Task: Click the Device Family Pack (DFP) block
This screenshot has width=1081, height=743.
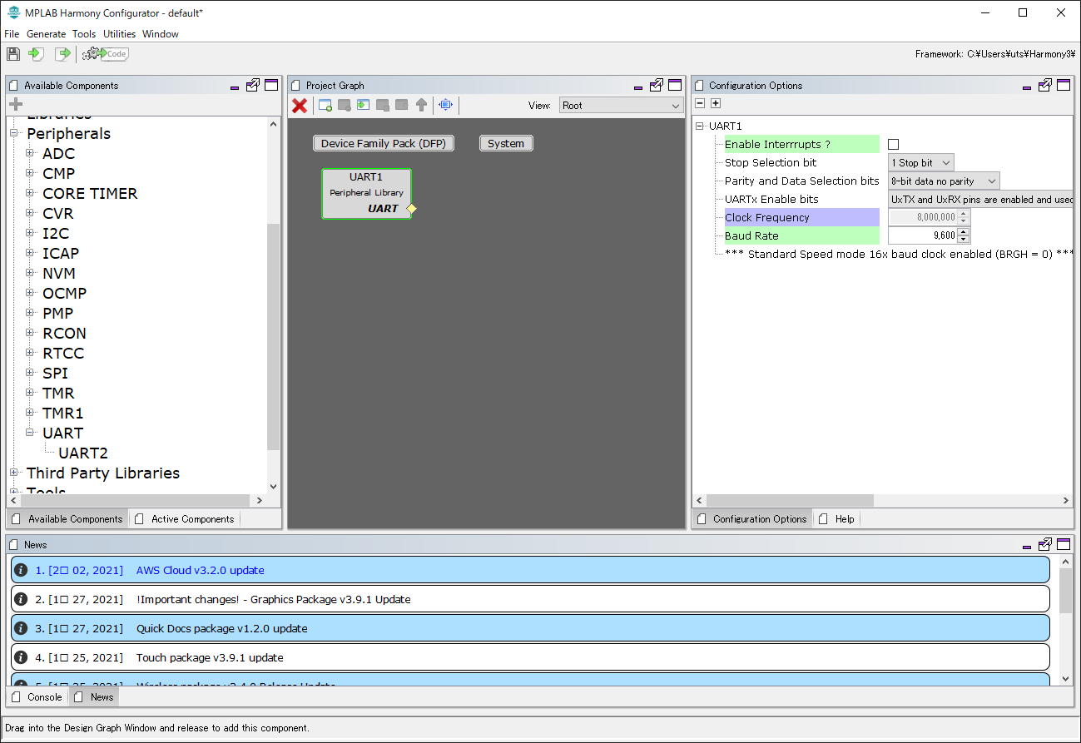Action: [384, 143]
